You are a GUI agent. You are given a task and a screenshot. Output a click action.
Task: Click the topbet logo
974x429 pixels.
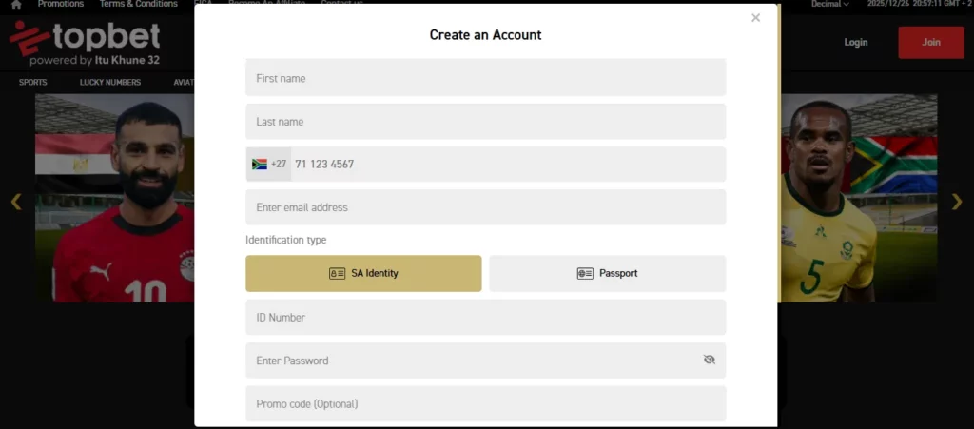tap(85, 44)
